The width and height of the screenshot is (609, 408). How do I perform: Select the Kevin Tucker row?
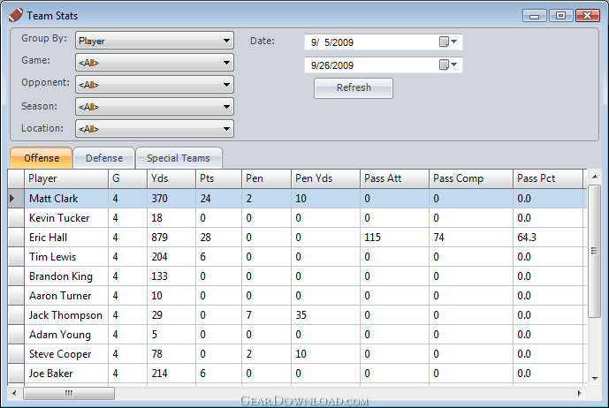click(x=297, y=218)
